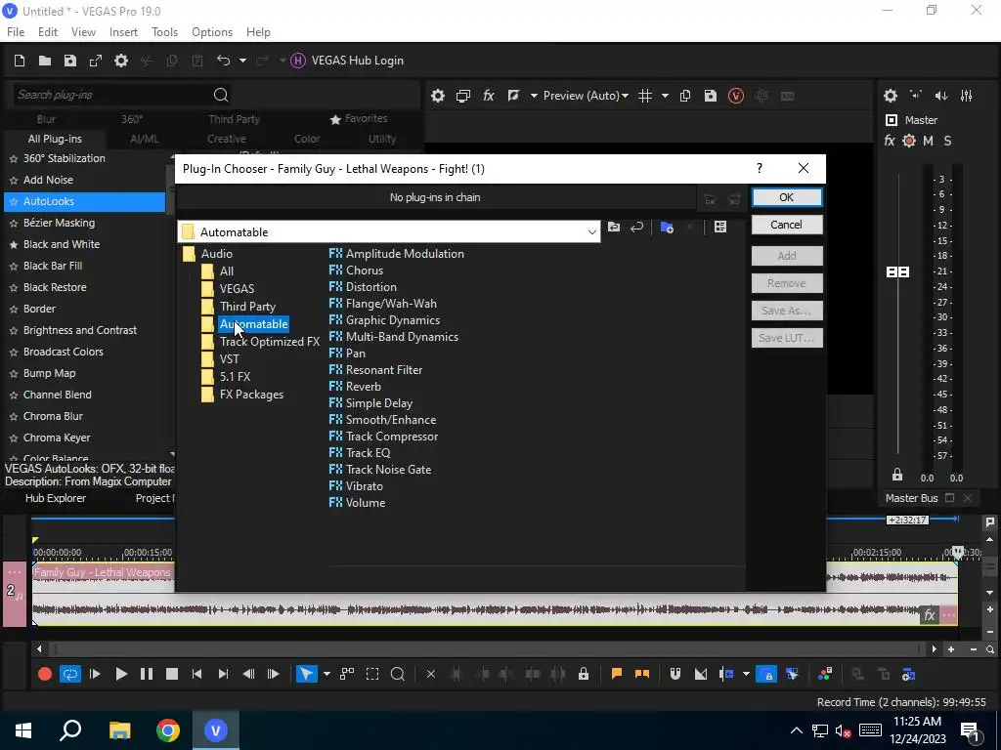Open track 2 event FX button
Image resolution: width=1001 pixels, height=750 pixels.
click(930, 615)
